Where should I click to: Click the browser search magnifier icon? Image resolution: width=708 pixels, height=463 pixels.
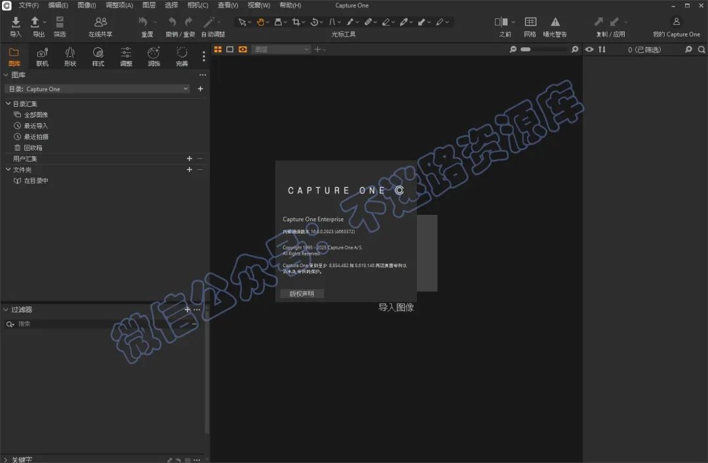pyautogui.click(x=701, y=49)
